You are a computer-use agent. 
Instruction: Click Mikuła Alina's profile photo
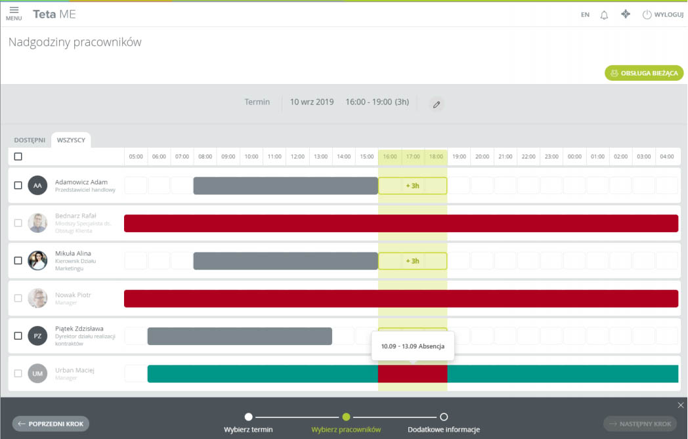click(x=37, y=261)
